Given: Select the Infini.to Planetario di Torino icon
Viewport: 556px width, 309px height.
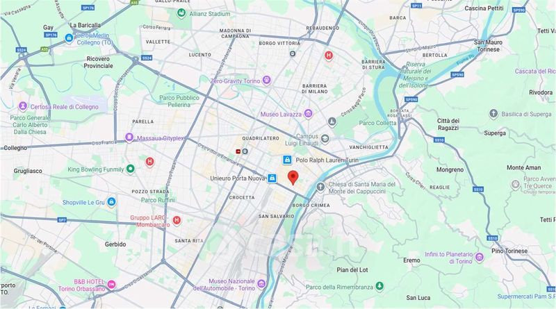Looking at the screenshot, I should coord(480,257).
